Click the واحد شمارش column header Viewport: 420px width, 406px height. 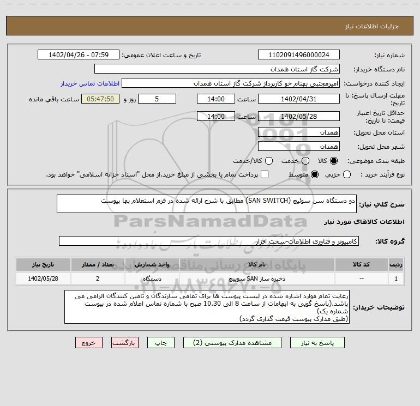152,264
